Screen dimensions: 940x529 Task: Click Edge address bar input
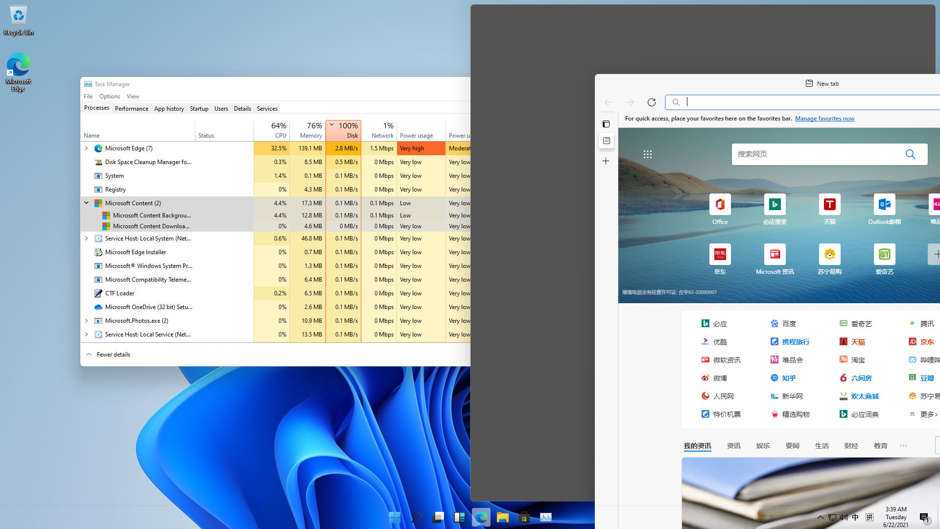[803, 102]
